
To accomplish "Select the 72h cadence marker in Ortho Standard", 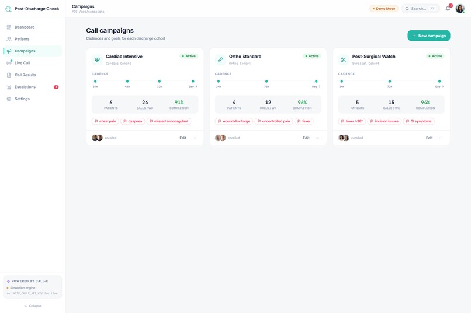I will tap(266, 82).
